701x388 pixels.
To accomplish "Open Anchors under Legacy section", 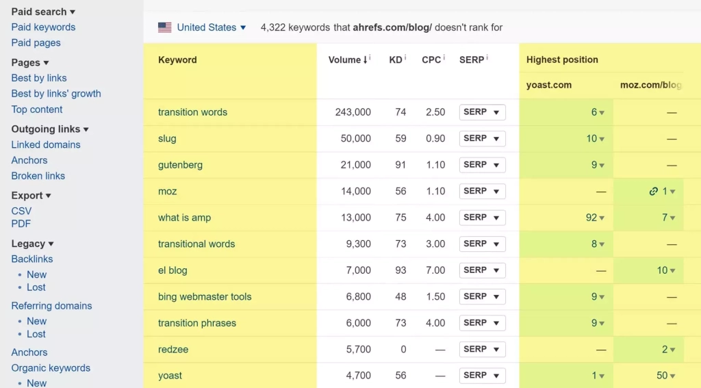I will click(29, 352).
